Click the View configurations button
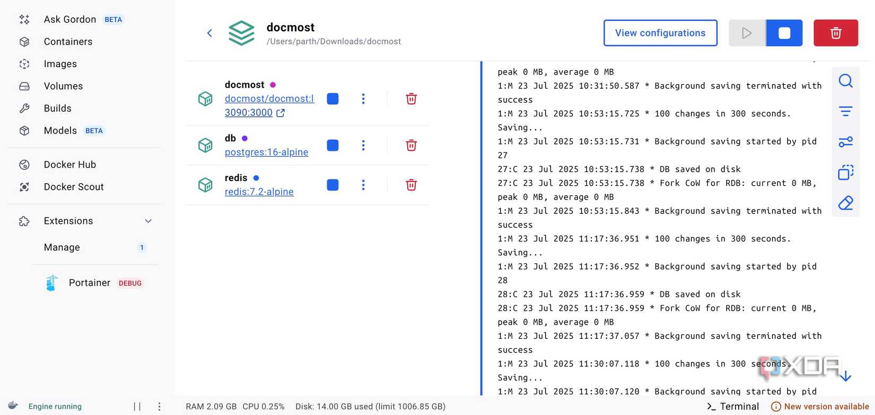Screen dimensions: 875x415 [660, 33]
